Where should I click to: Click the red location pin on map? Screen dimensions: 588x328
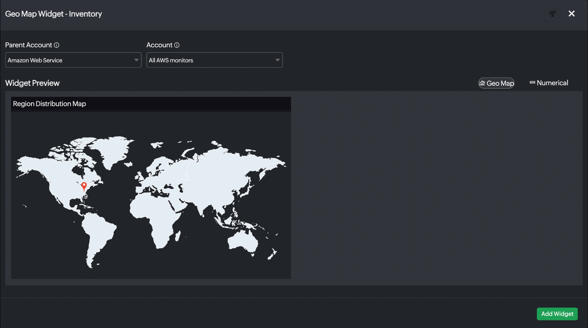click(84, 186)
